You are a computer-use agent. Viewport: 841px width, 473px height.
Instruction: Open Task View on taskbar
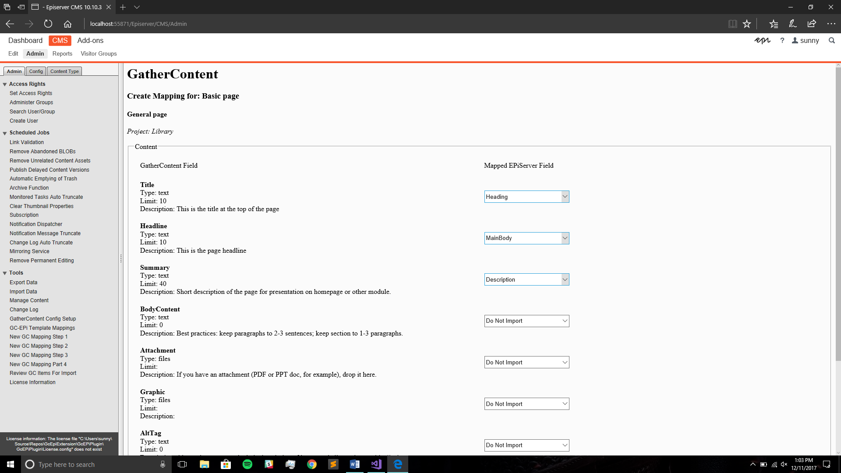click(x=182, y=464)
